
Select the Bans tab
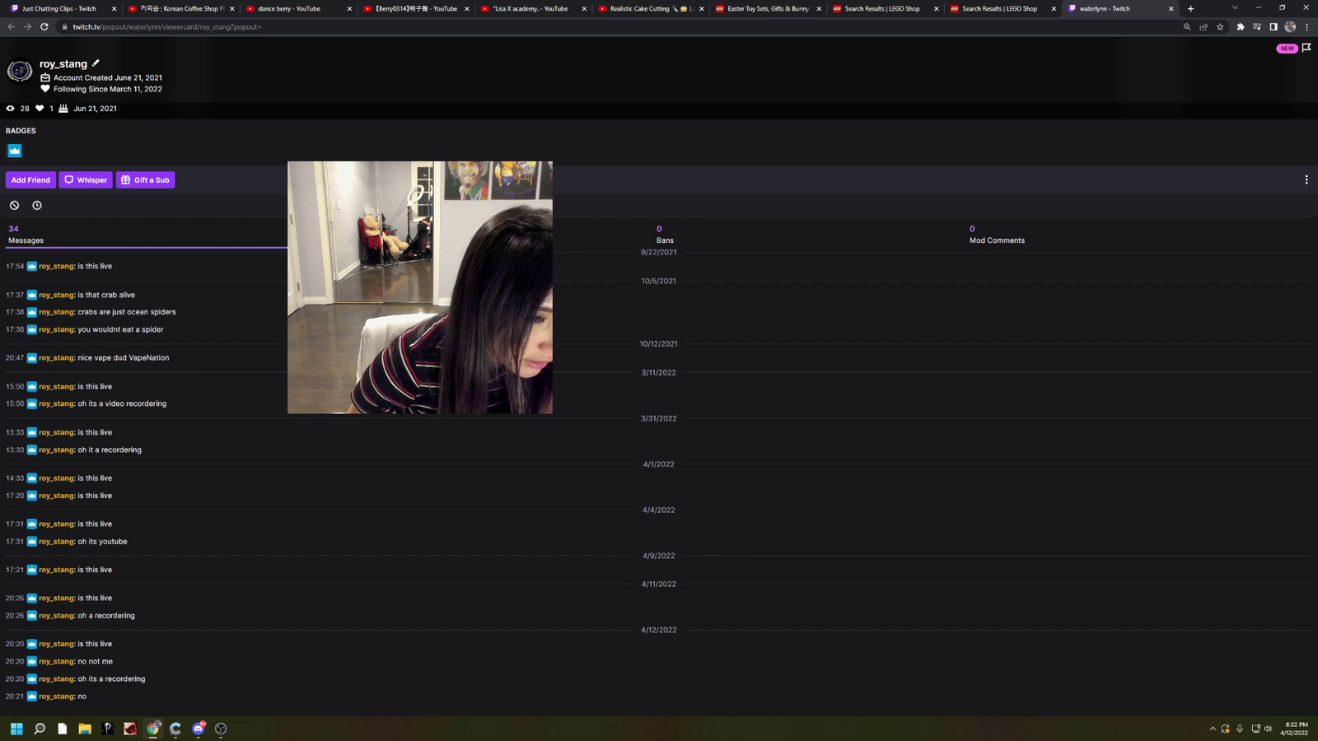click(664, 235)
